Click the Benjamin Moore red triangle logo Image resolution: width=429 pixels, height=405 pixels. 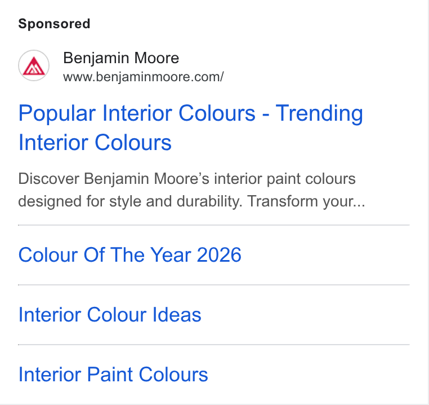34,66
